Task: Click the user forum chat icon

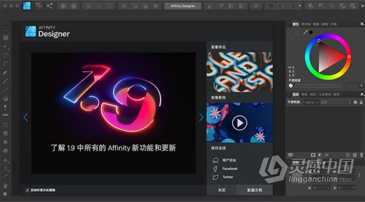Action: (x=215, y=161)
